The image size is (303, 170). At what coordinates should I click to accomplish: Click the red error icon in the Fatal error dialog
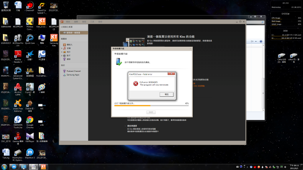[135, 84]
